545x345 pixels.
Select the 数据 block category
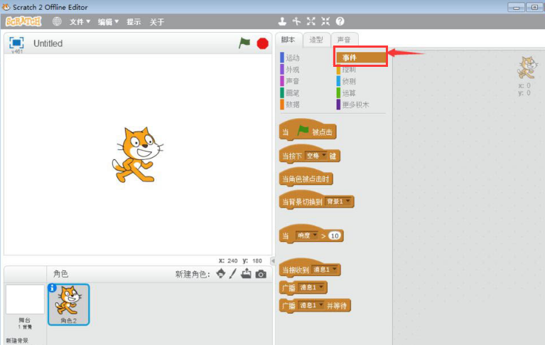click(290, 105)
